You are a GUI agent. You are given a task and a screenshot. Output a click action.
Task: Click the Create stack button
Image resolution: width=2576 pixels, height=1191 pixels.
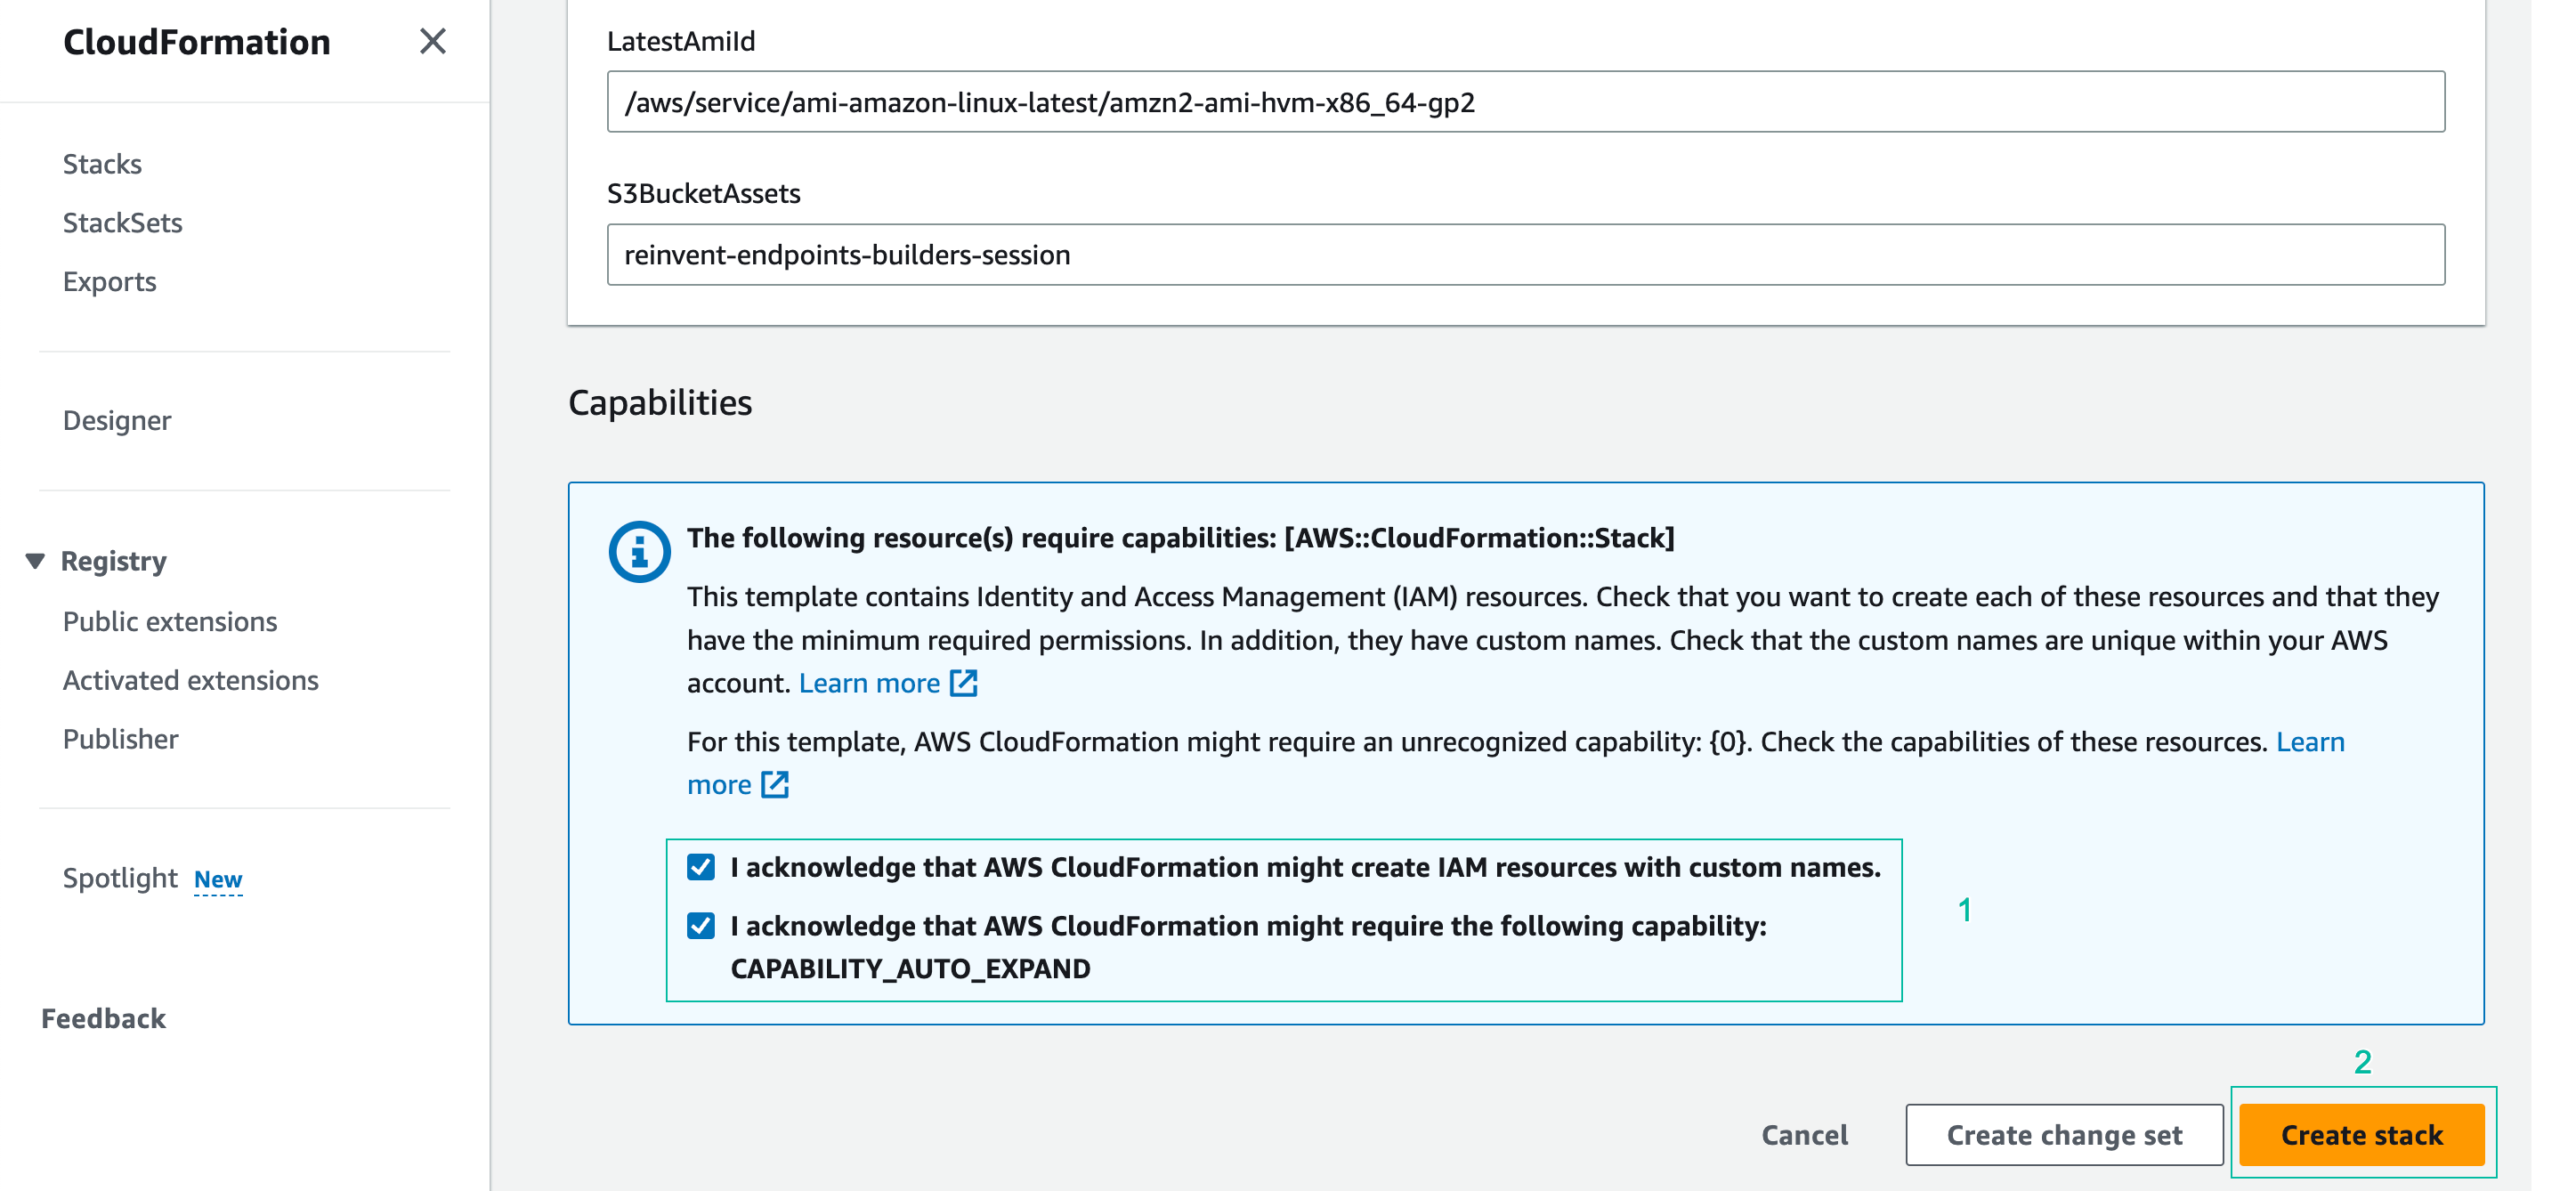click(x=2361, y=1135)
